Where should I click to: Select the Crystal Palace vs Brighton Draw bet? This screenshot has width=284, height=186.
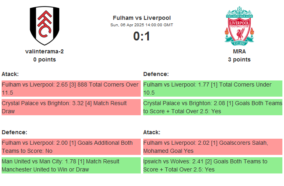click(x=71, y=107)
